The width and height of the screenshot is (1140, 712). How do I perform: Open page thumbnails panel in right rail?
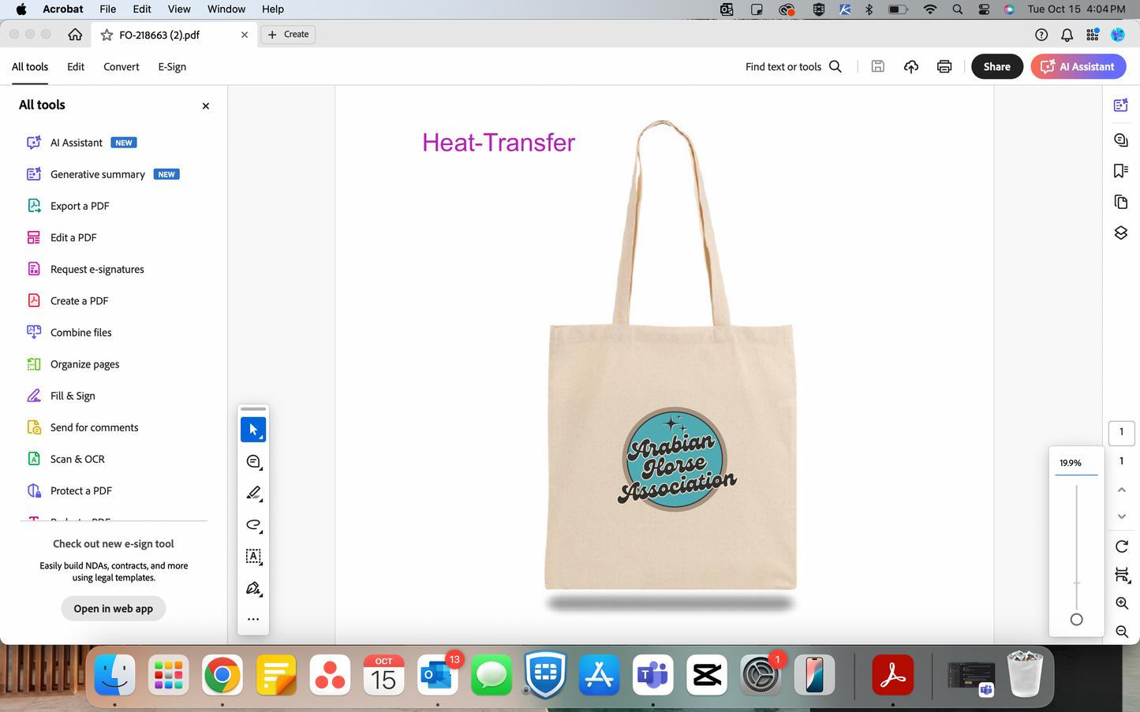(x=1120, y=202)
